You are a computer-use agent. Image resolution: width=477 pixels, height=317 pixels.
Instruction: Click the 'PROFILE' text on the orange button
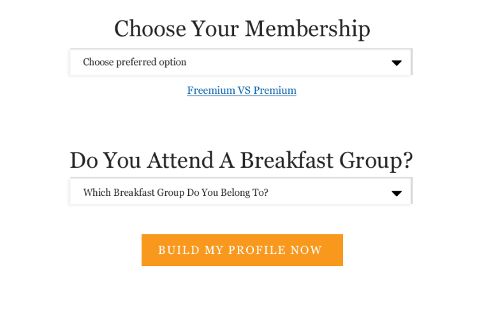(x=257, y=250)
